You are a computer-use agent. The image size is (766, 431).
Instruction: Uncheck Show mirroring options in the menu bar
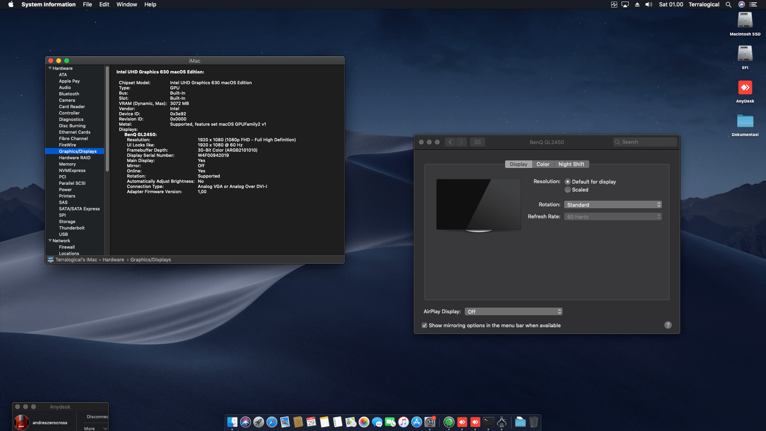424,325
